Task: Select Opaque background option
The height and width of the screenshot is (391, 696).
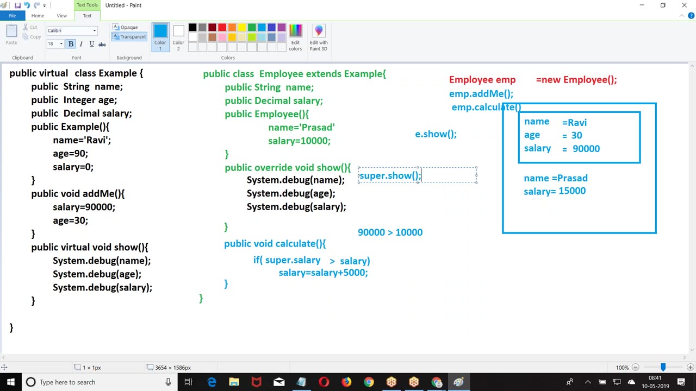Action: (125, 27)
